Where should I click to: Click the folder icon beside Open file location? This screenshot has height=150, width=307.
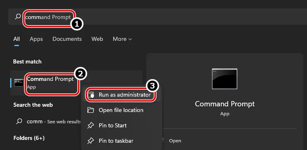click(90, 110)
